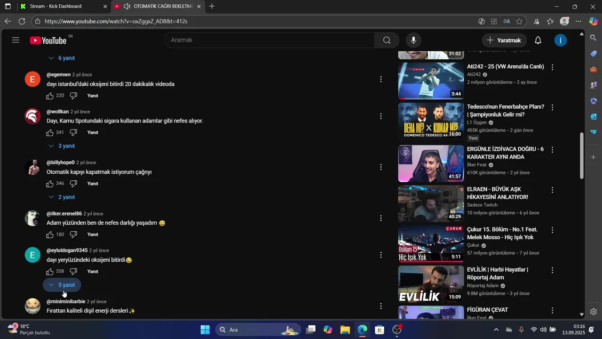Like the comment by @egemwn
Image resolution: width=602 pixels, height=339 pixels.
[50, 96]
